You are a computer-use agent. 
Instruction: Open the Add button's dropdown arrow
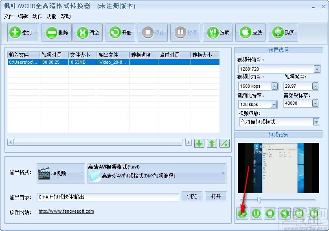[36, 32]
